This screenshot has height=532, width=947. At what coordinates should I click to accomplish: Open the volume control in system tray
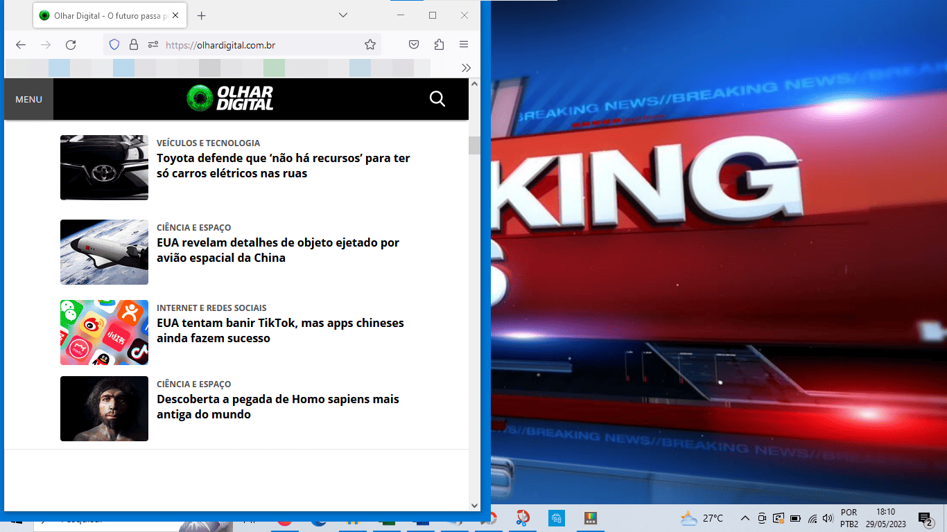coord(828,518)
